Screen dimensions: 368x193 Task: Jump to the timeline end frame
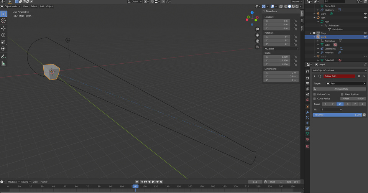pyautogui.click(x=161, y=182)
